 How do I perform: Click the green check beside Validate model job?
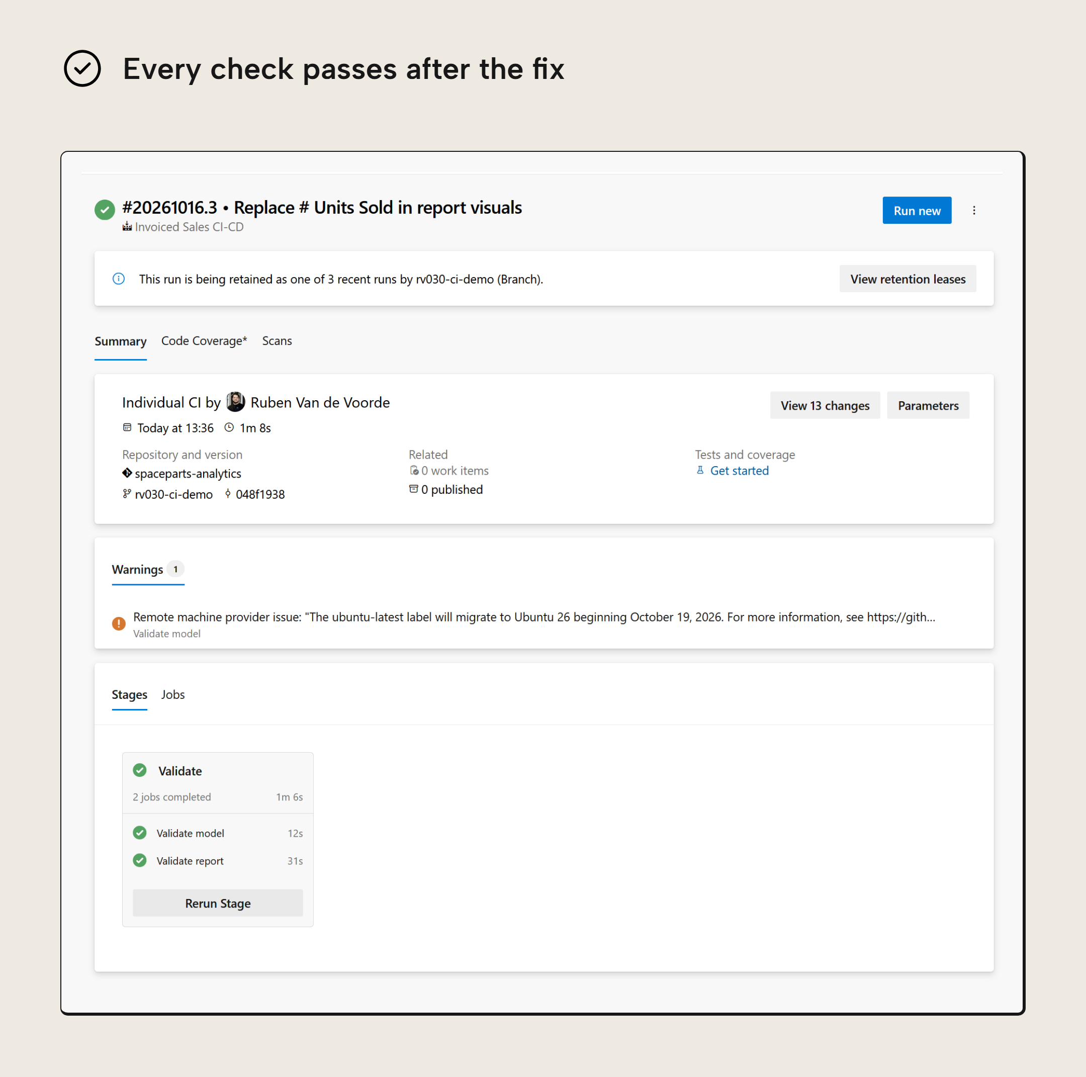tap(140, 833)
